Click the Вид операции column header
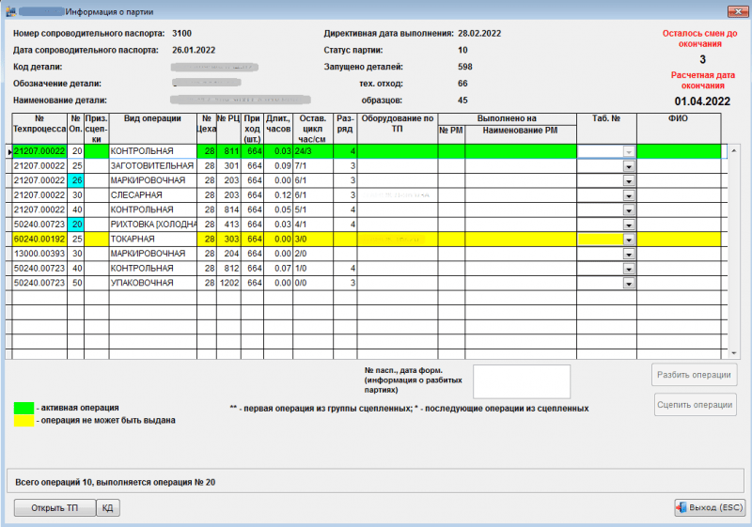Image resolution: width=752 pixels, height=527 pixels. coord(152,119)
